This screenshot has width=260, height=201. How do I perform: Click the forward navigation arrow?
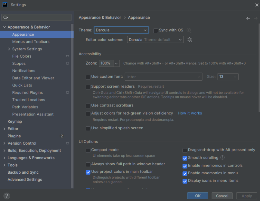pos(255,18)
